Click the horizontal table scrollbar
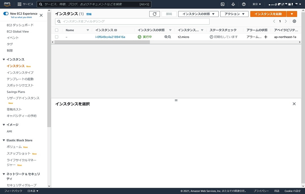Viewport: 305px width, 194px height. tap(102, 42)
